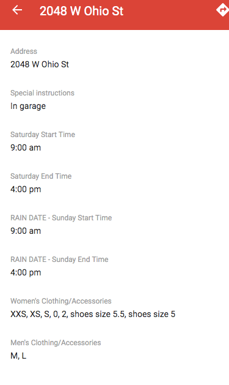
Task: Click the women's sizes text starting with XXS
Action: [x=93, y=314]
